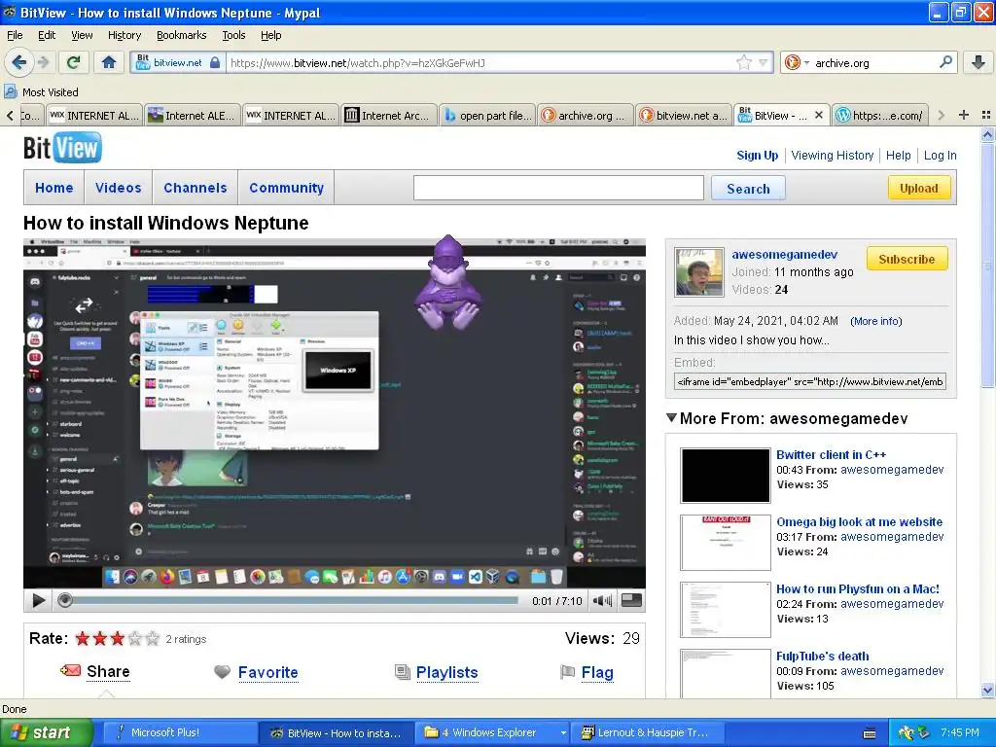Open Bwitter client in C++ thumbnail
The width and height of the screenshot is (996, 747).
tap(726, 475)
